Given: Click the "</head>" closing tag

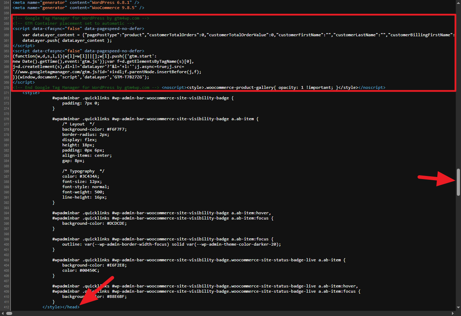Looking at the screenshot, I should (x=71, y=307).
